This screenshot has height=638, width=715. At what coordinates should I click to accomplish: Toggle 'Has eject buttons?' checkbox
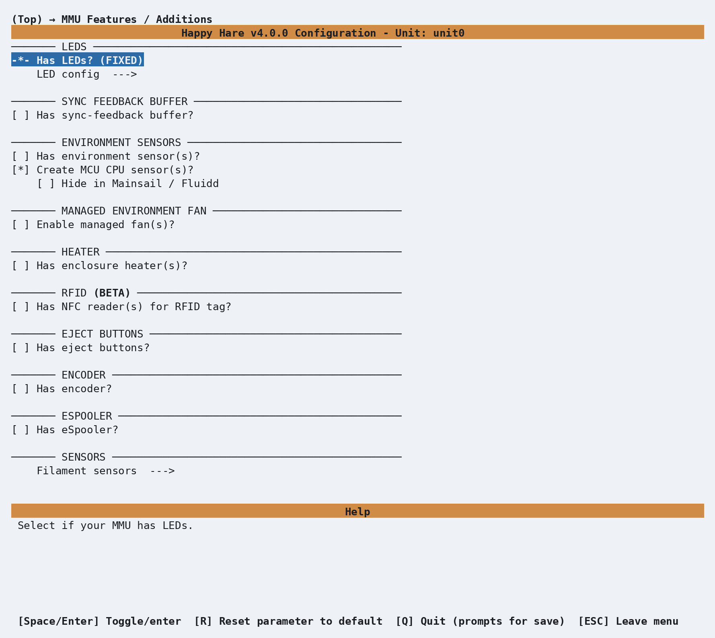[x=80, y=348]
